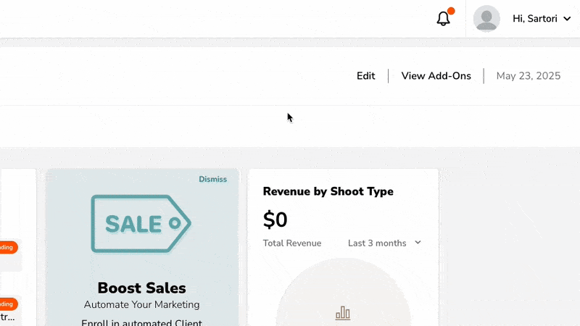Click the SALE tag illustration
This screenshot has width=580, height=326.
[141, 224]
